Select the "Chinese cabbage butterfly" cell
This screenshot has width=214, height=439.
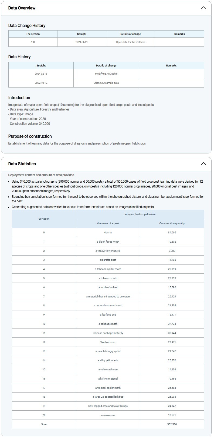point(108,333)
